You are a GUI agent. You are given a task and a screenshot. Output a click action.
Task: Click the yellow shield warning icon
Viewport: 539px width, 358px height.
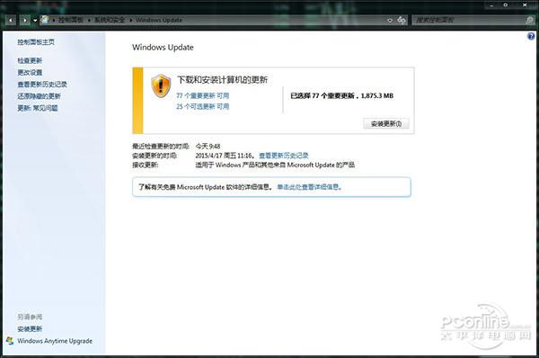161,85
